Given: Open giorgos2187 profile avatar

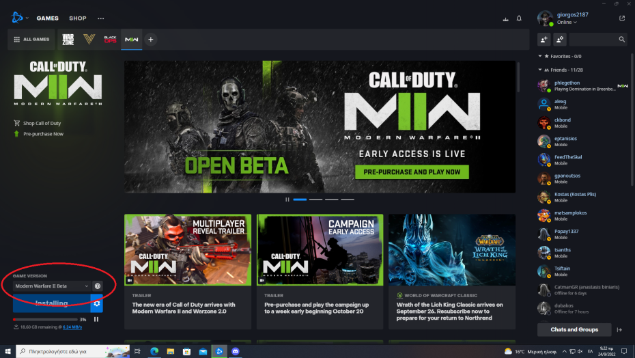Looking at the screenshot, I should [545, 18].
